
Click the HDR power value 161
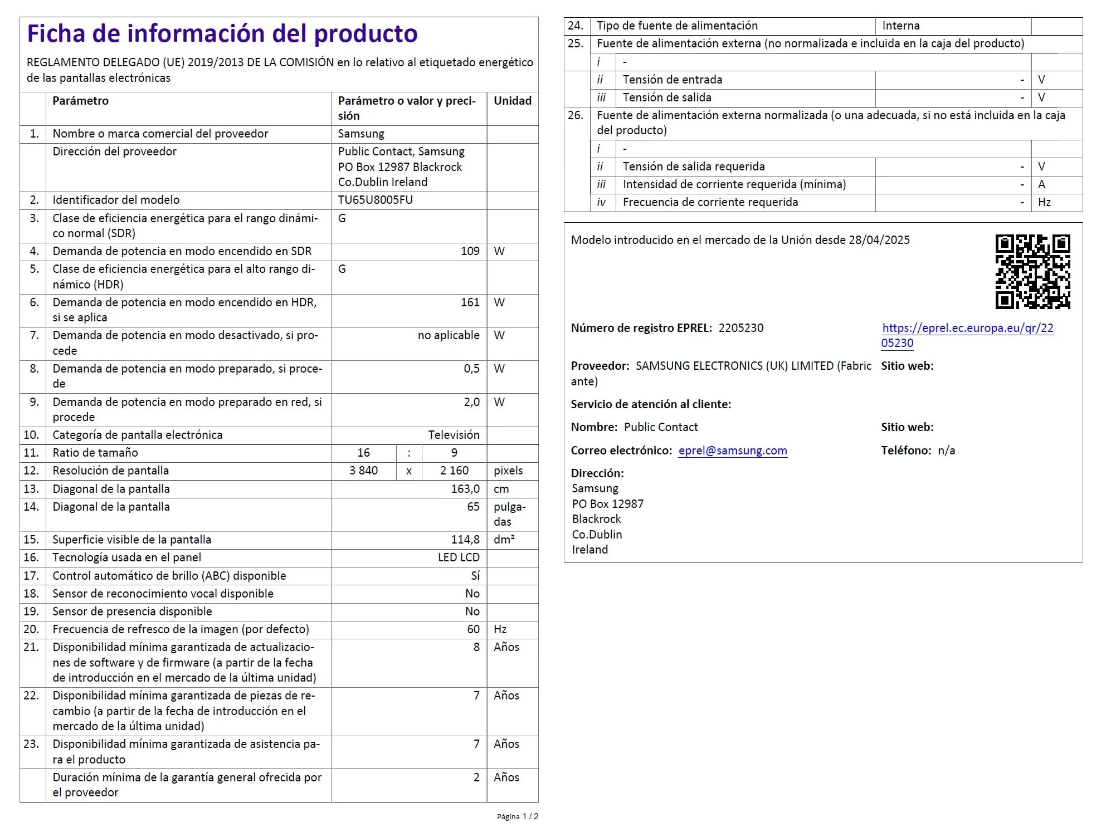tap(470, 302)
